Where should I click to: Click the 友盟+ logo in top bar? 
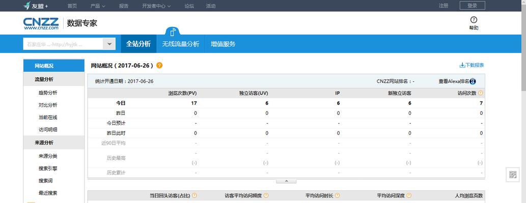pyautogui.click(x=36, y=6)
